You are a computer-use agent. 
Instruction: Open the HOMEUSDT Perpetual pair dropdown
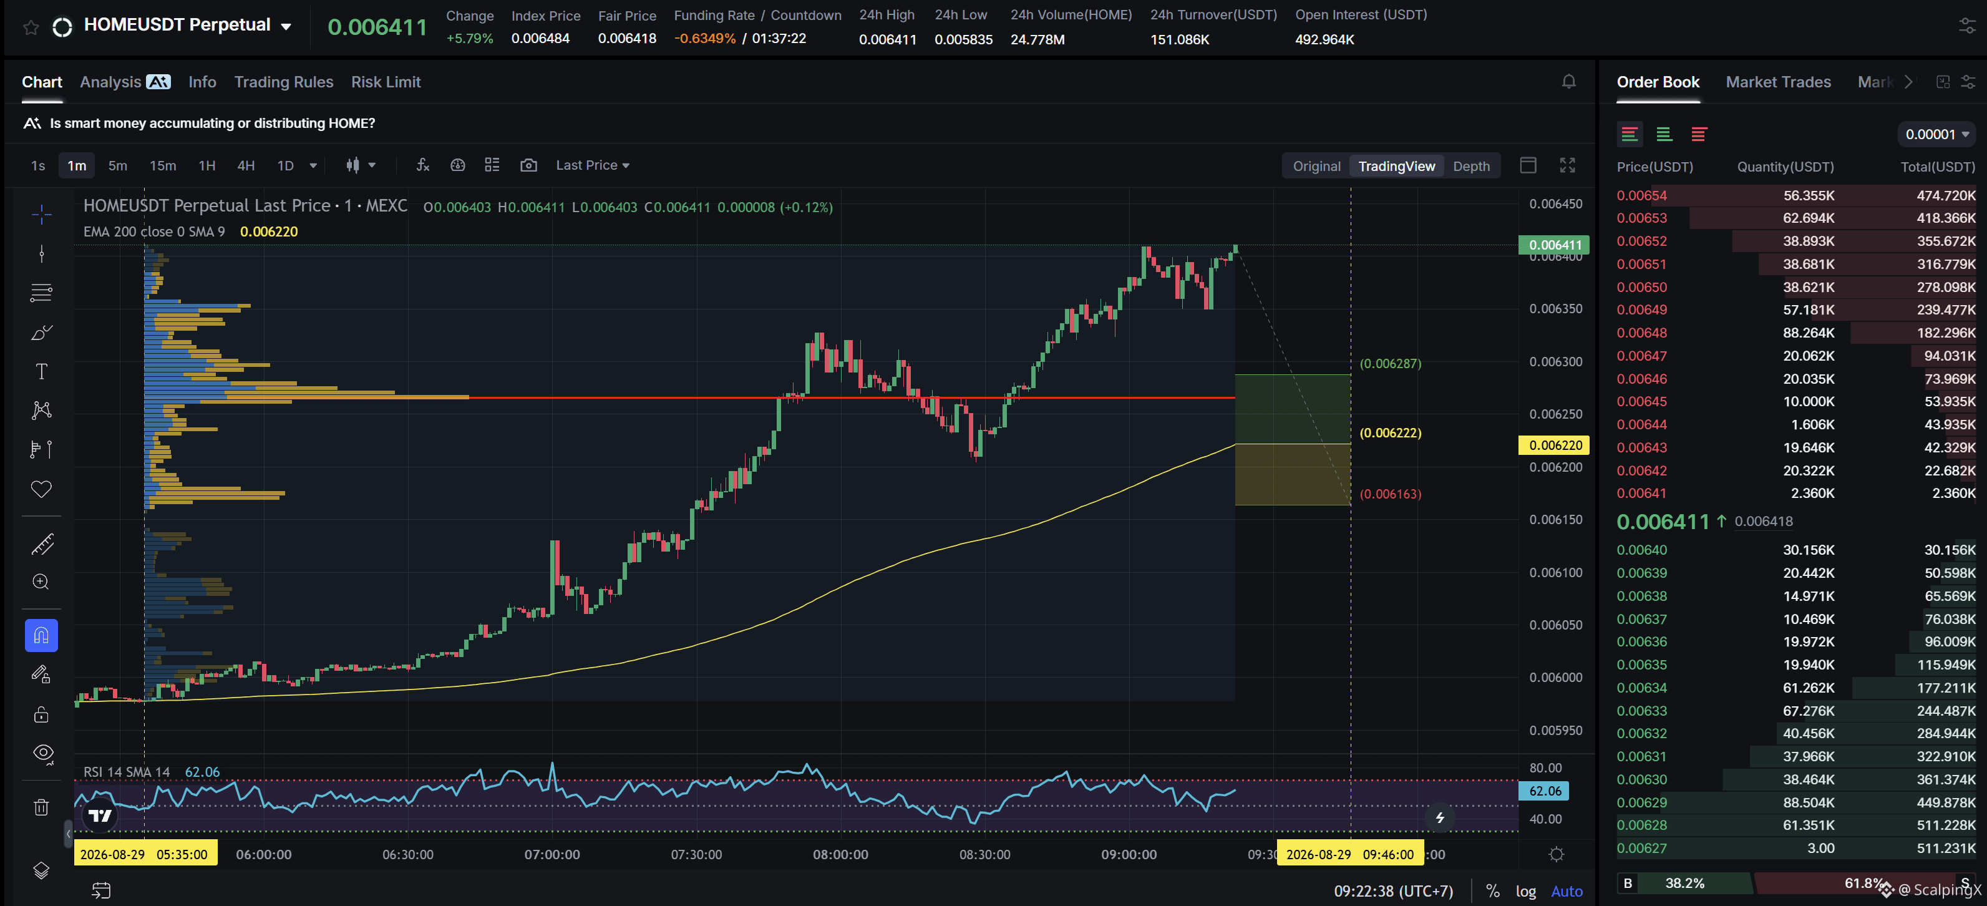(285, 26)
